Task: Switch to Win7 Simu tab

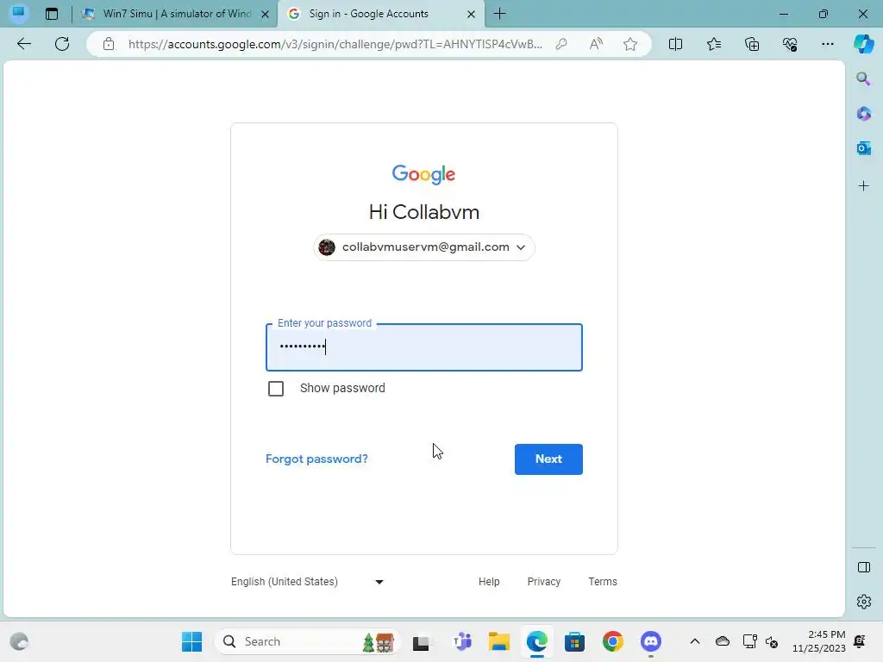Action: [176, 14]
